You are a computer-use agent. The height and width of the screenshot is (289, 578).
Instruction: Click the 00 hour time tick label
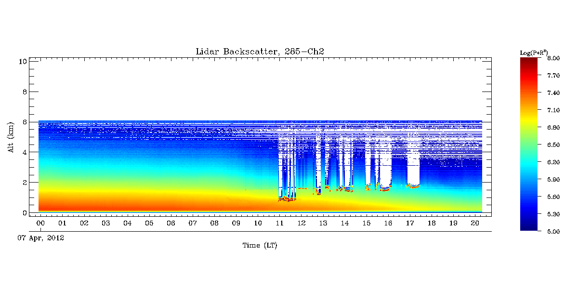pos(40,223)
